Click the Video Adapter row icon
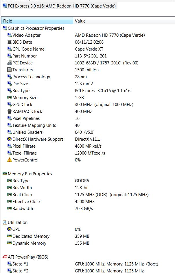This screenshot has height=273, width=175. pyautogui.click(x=10, y=35)
